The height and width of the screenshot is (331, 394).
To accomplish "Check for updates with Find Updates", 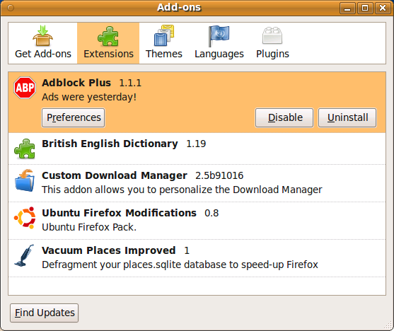I will click(x=45, y=313).
